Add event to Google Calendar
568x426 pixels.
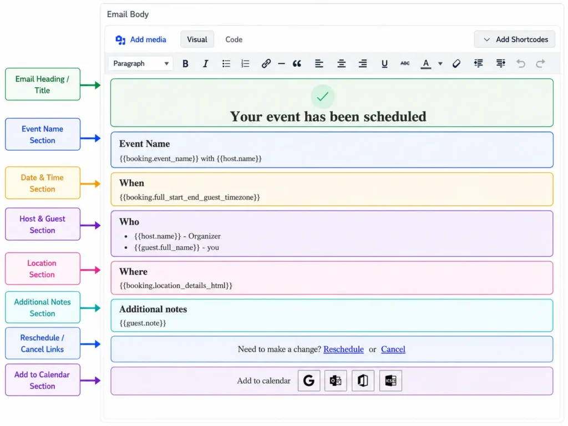309,381
